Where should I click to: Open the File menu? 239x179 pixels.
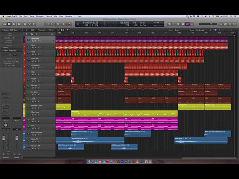20,16
